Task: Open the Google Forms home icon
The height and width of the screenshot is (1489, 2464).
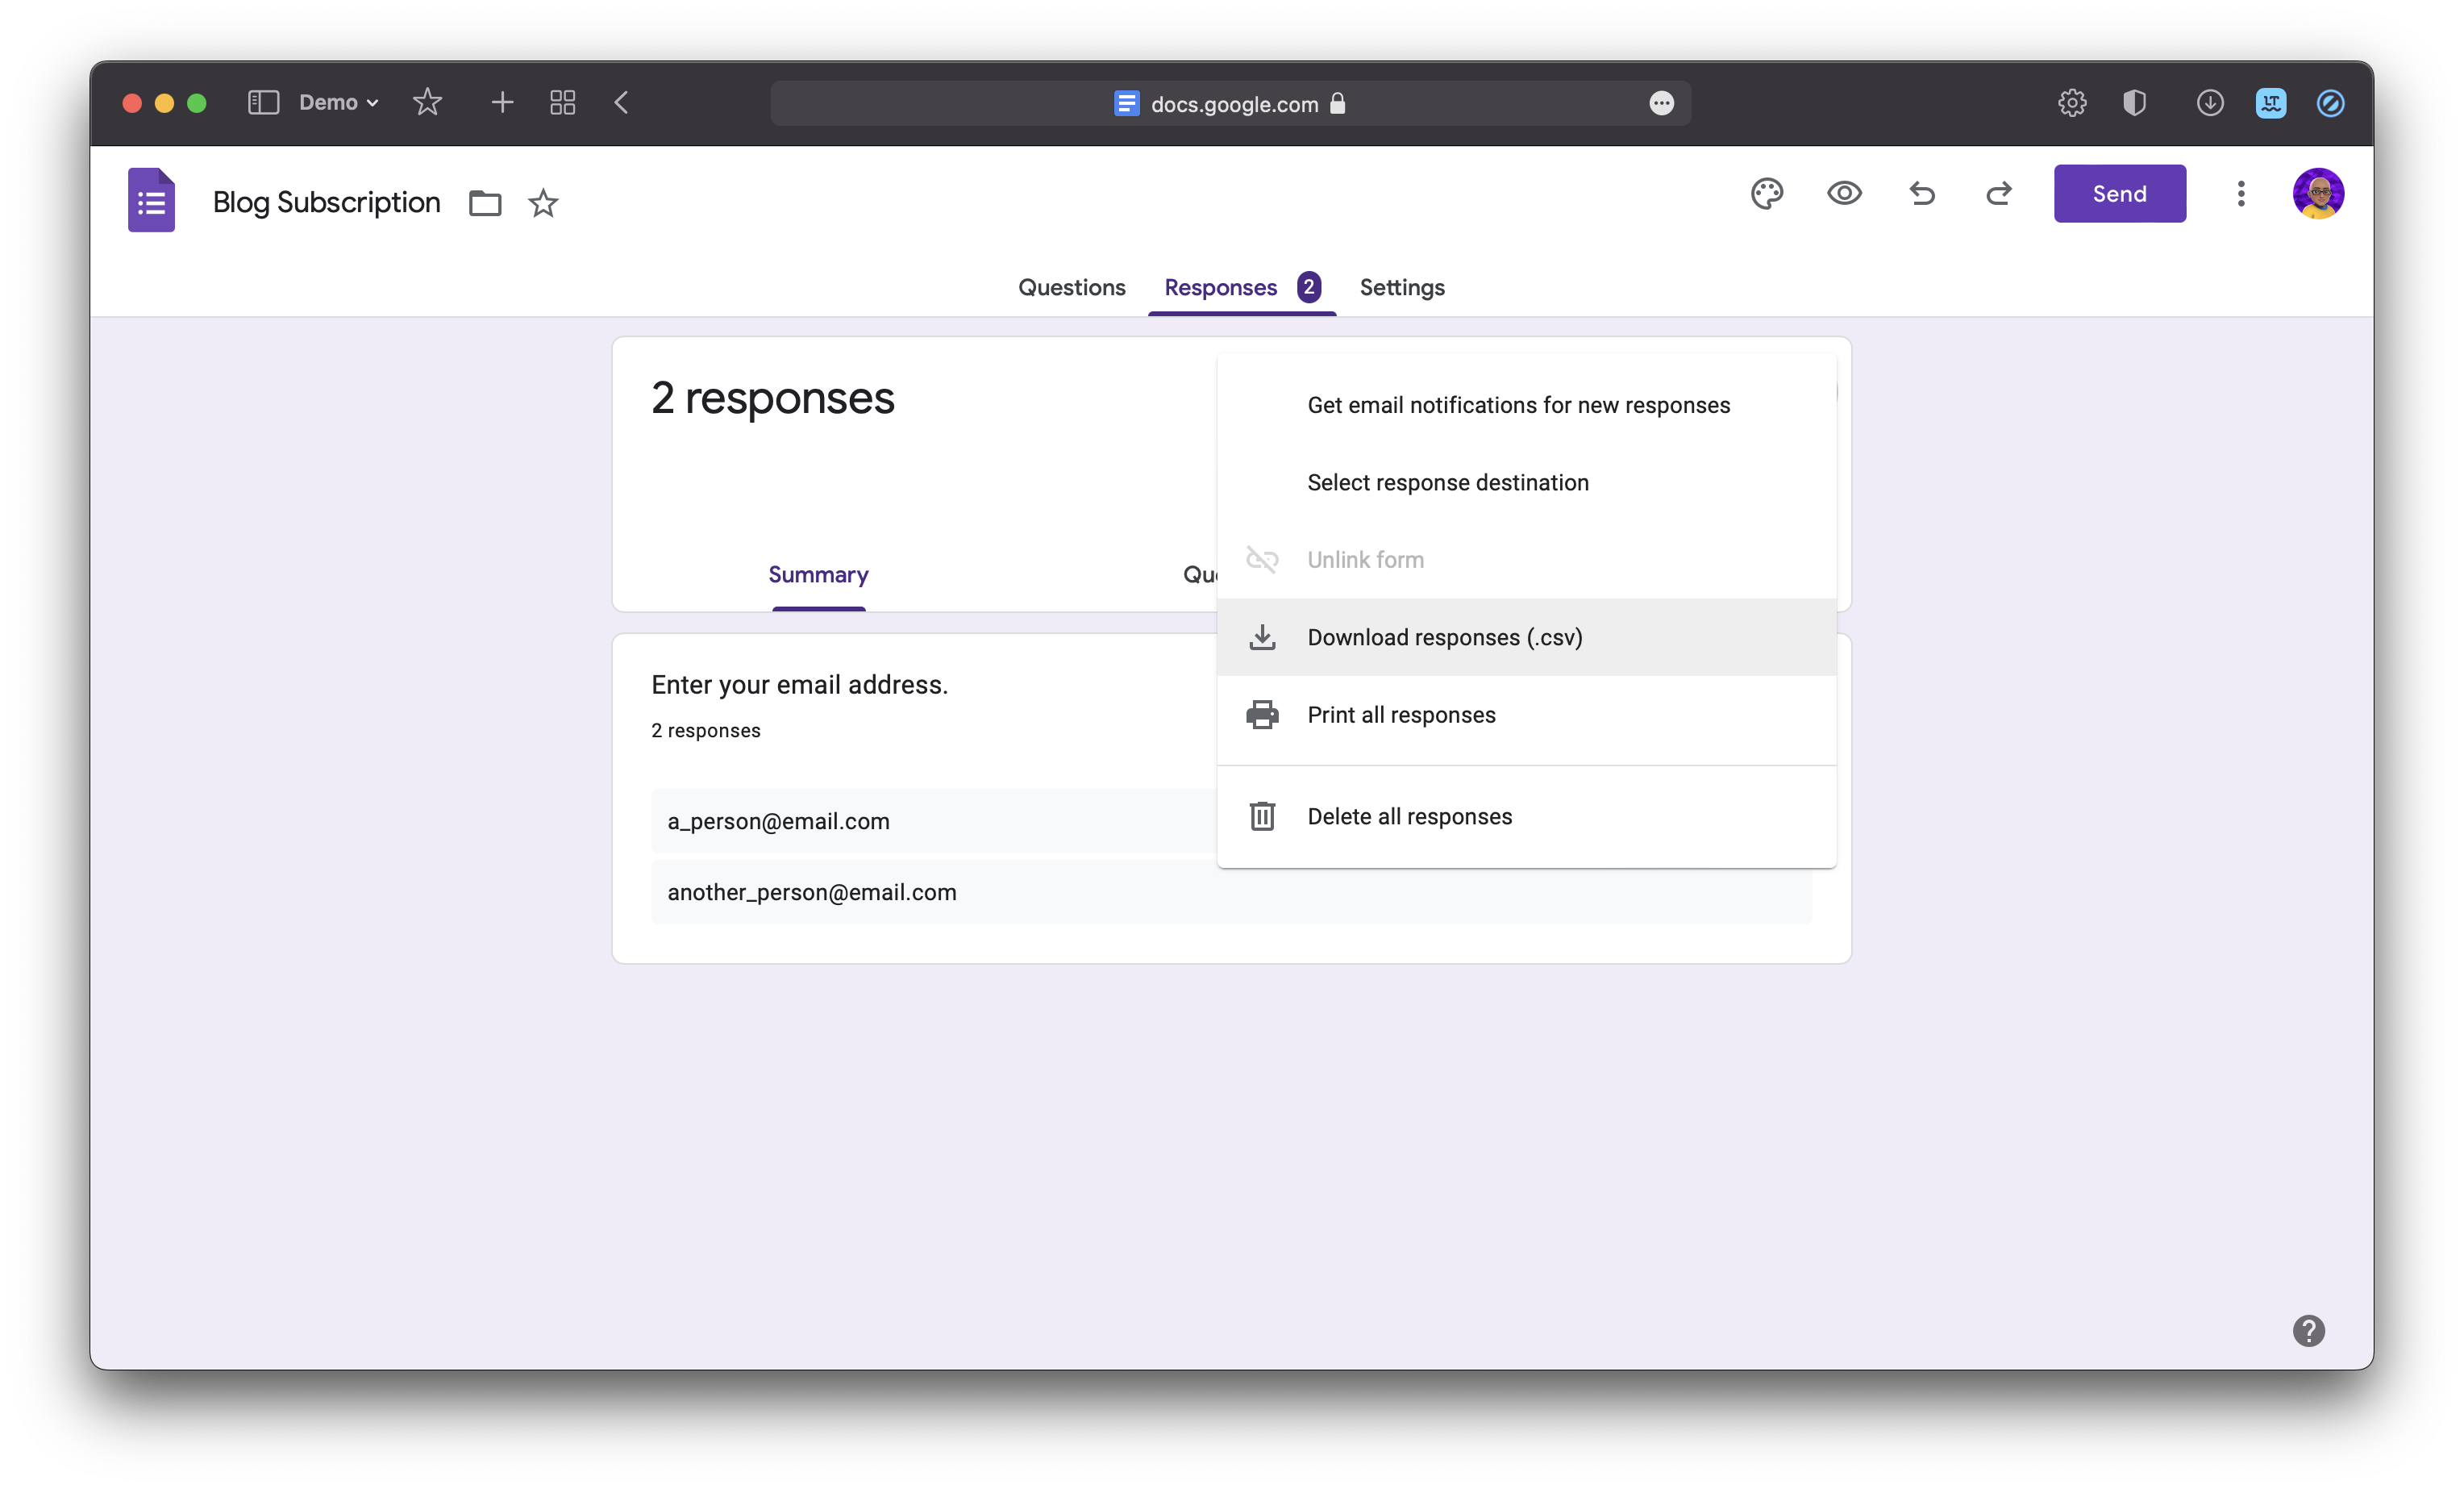Action: [151, 200]
